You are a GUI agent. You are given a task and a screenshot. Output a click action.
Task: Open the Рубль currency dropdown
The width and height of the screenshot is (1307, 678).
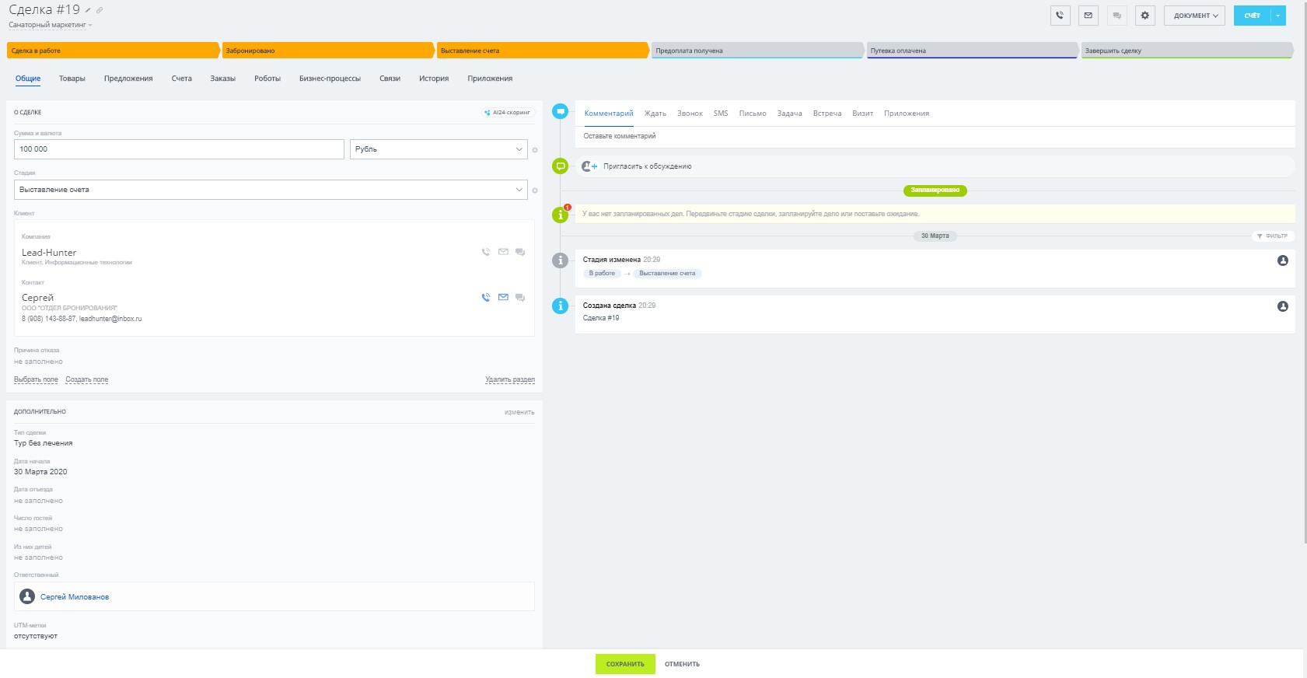(439, 149)
